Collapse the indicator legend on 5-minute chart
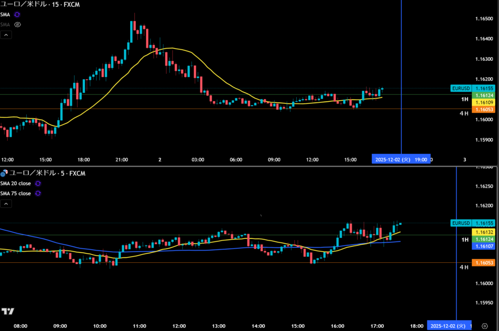Screen dimensions: 499x331 [6, 205]
